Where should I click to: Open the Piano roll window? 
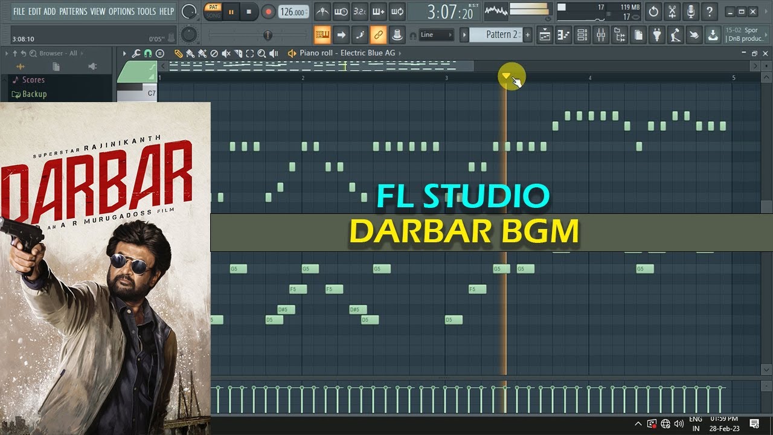tap(563, 35)
